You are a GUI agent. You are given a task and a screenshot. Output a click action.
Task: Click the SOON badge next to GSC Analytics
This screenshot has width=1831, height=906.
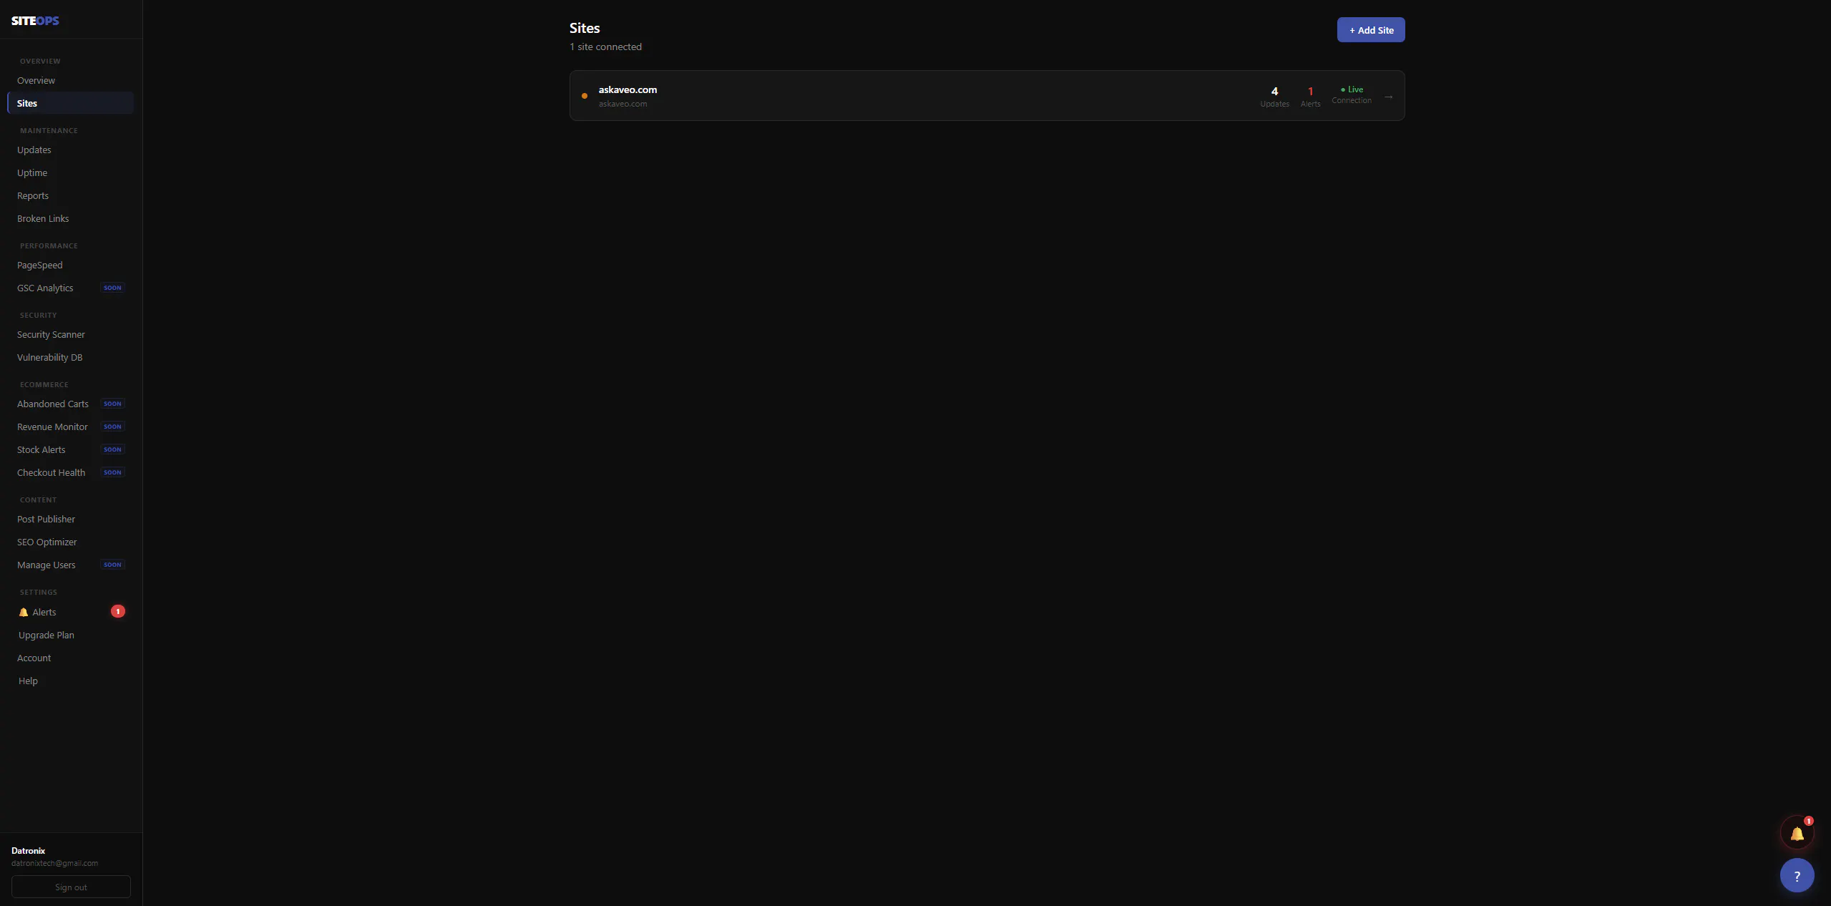pyautogui.click(x=112, y=288)
